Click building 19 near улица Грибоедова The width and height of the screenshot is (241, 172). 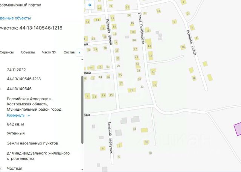pyautogui.click(x=155, y=84)
